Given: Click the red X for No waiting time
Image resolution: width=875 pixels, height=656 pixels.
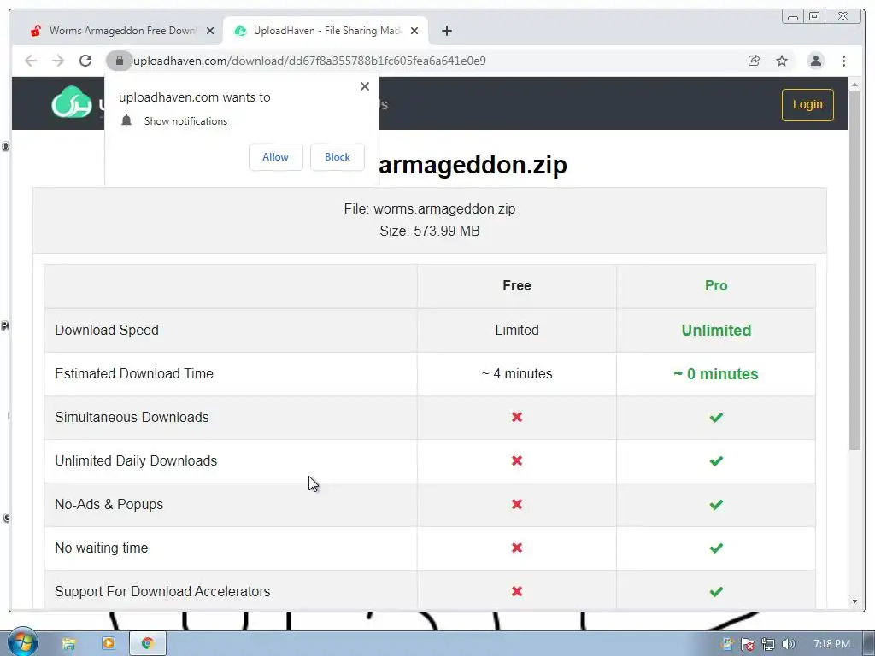Looking at the screenshot, I should [517, 548].
